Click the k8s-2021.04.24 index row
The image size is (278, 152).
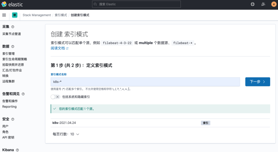160,123
